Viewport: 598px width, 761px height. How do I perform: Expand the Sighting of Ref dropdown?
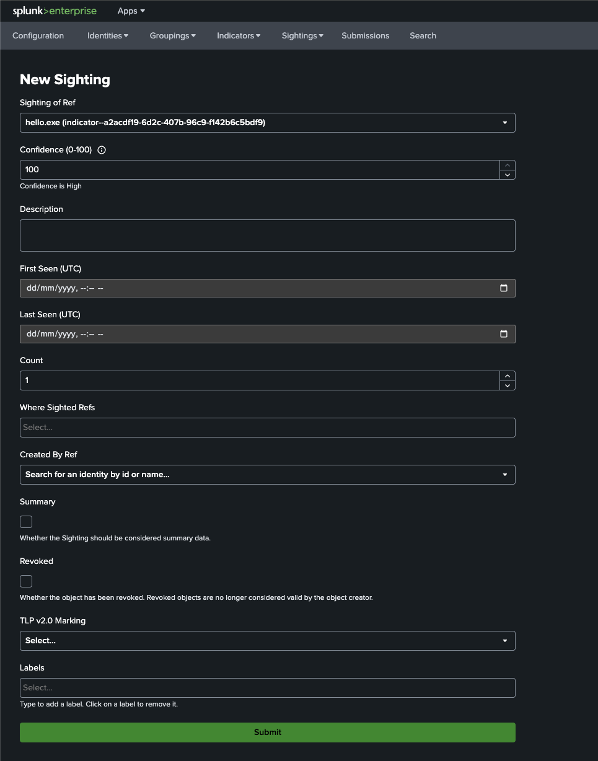pyautogui.click(x=268, y=123)
